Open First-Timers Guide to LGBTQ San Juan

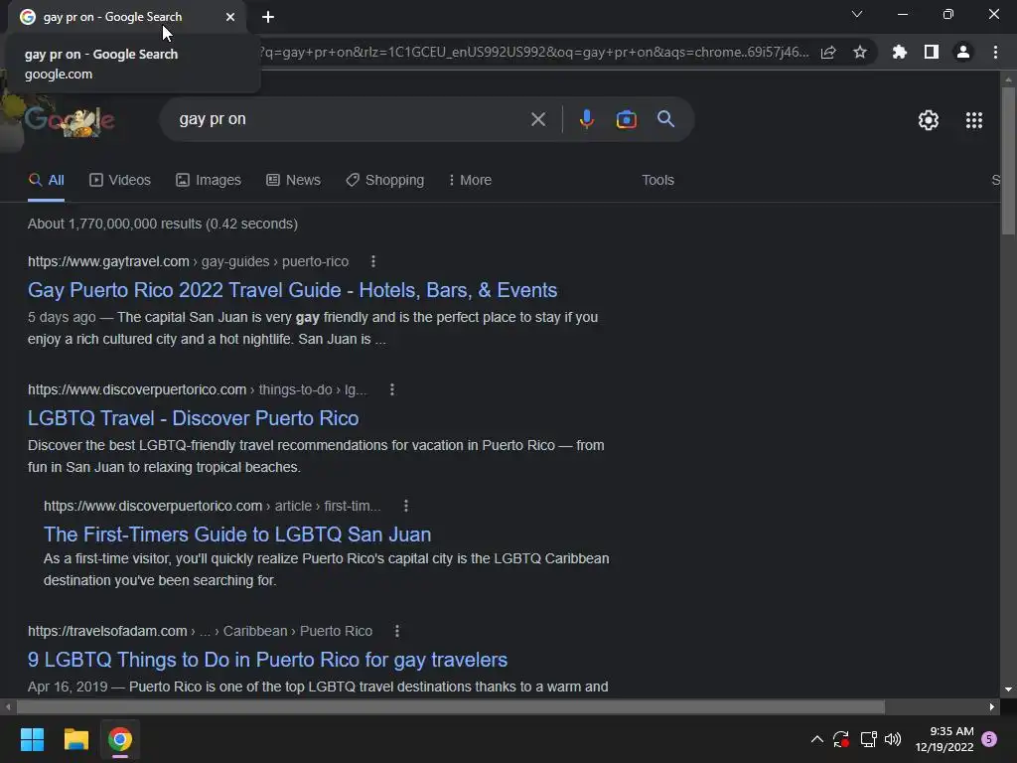click(x=237, y=534)
